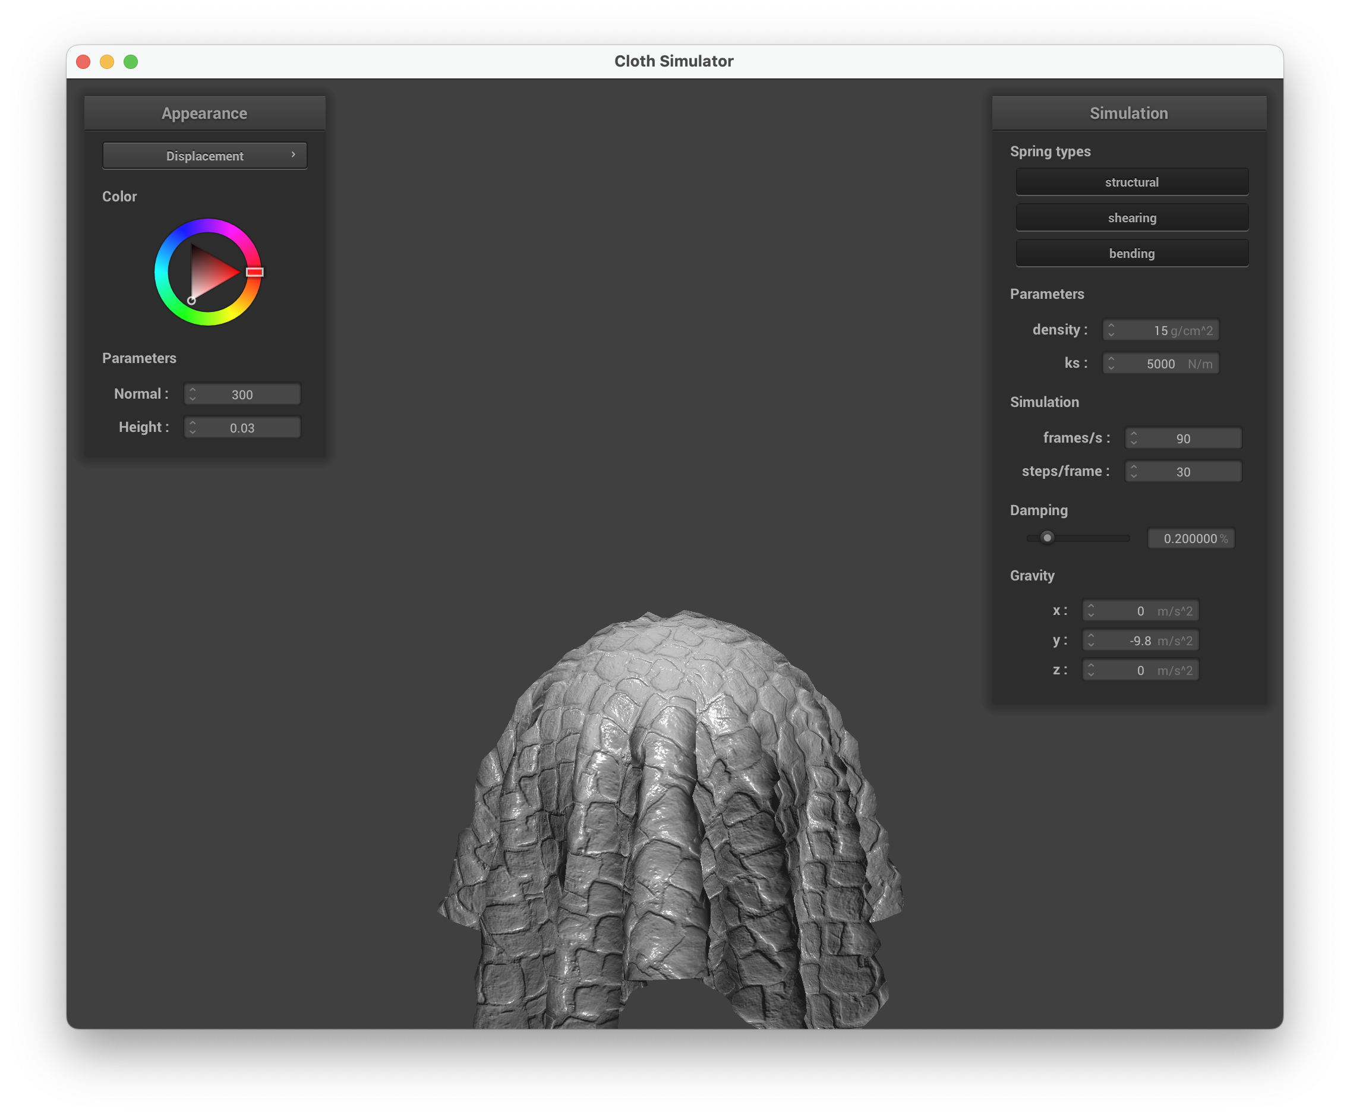Click the hue selector on color wheel ring
The width and height of the screenshot is (1350, 1117).
pyautogui.click(x=254, y=272)
